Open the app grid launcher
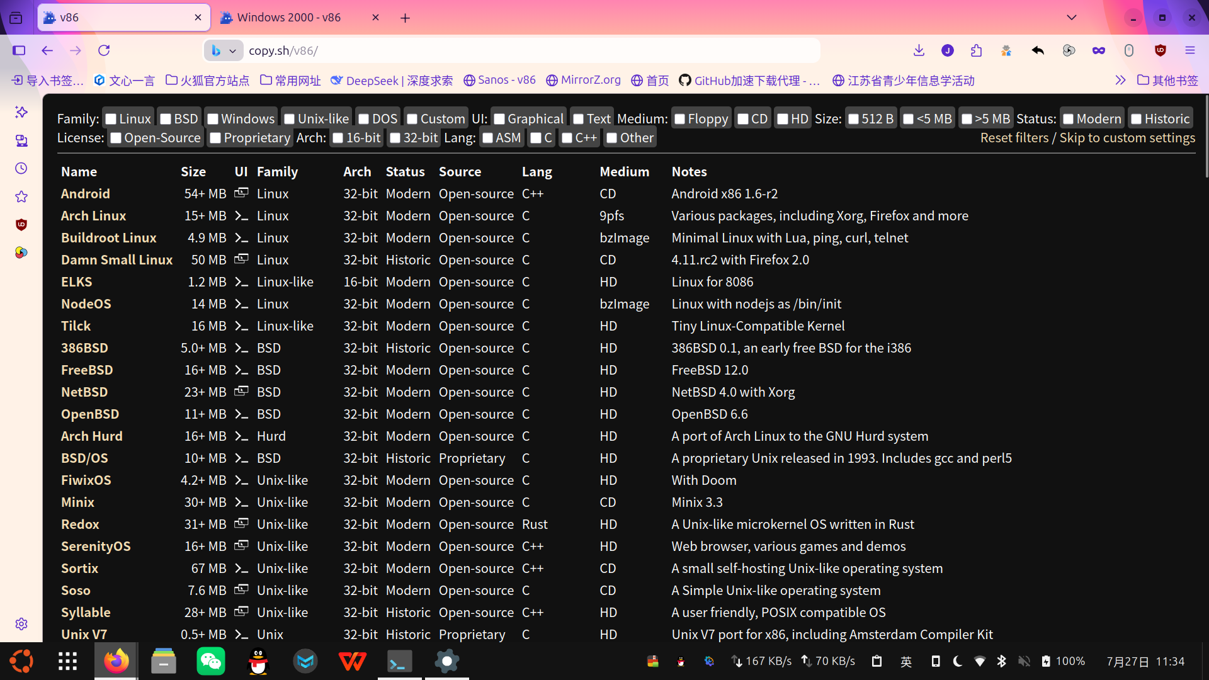The width and height of the screenshot is (1209, 680). click(67, 661)
